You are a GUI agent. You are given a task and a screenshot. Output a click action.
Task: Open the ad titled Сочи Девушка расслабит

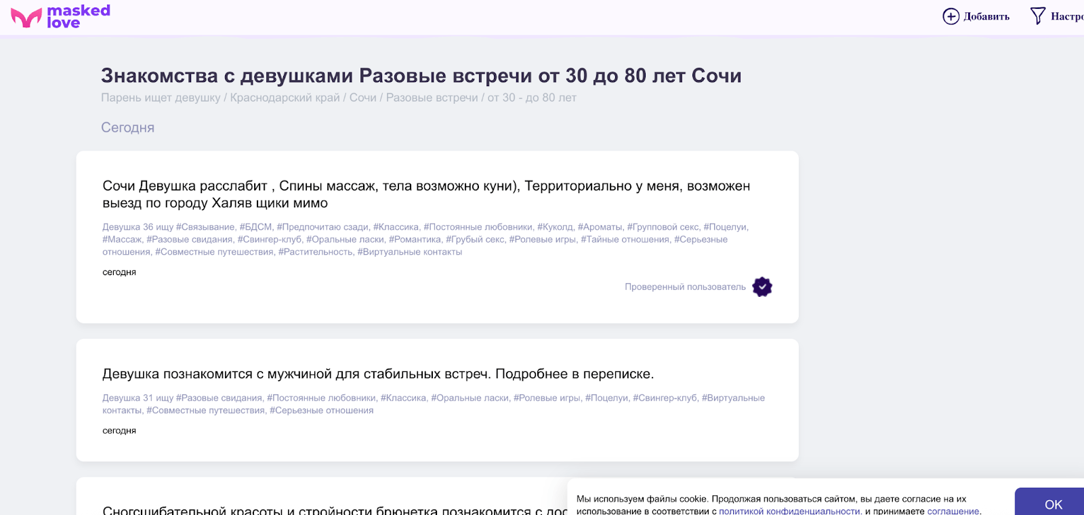tap(426, 194)
